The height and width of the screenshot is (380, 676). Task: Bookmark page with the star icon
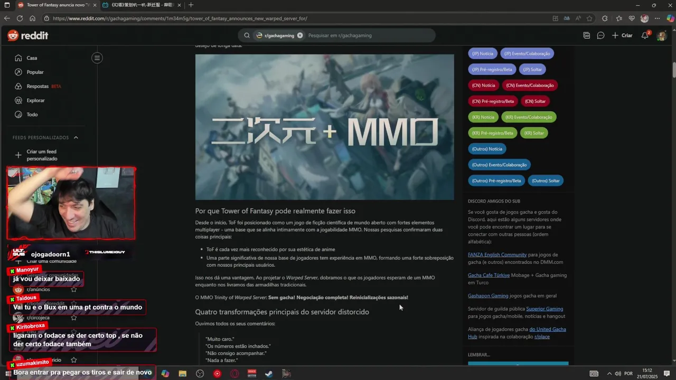tap(589, 18)
